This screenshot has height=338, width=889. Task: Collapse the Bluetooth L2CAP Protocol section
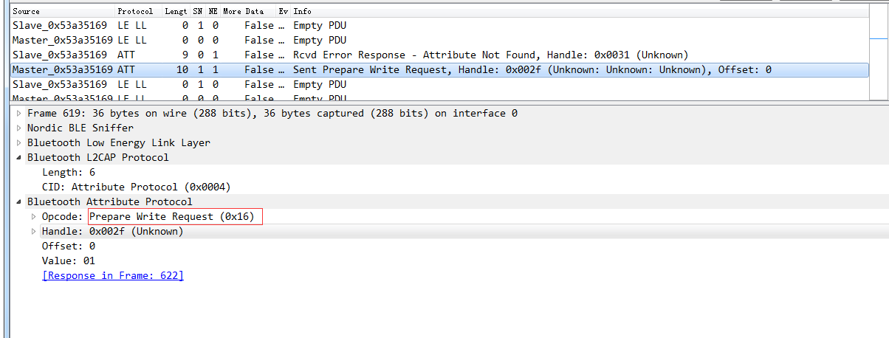point(19,158)
